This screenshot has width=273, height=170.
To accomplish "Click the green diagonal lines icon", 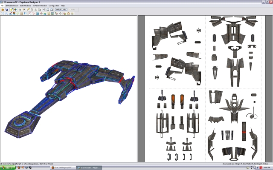I will pos(18,13).
